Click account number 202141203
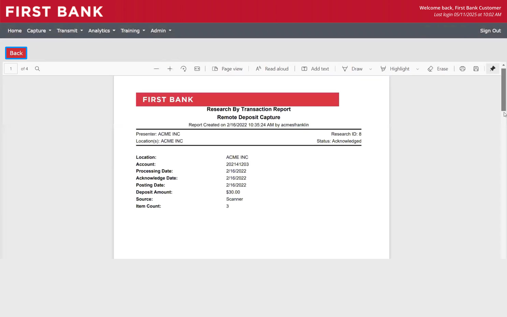The image size is (507, 317). click(237, 164)
